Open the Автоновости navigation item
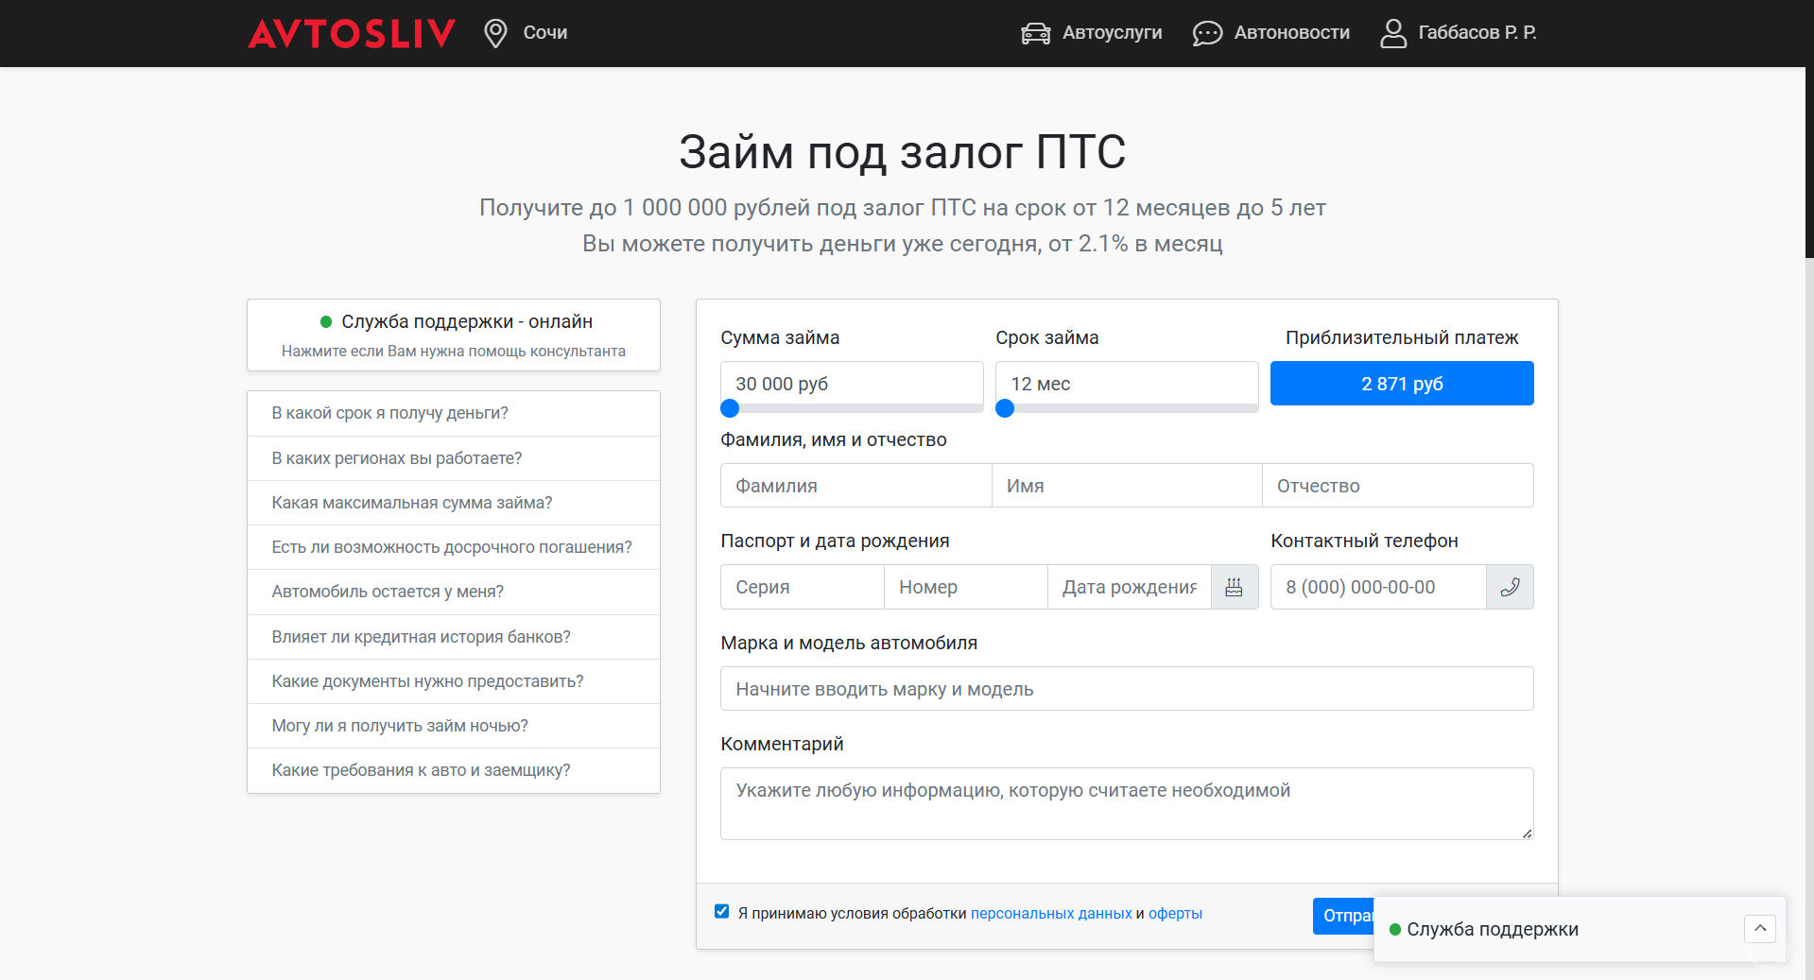The height and width of the screenshot is (980, 1814). 1290,32
